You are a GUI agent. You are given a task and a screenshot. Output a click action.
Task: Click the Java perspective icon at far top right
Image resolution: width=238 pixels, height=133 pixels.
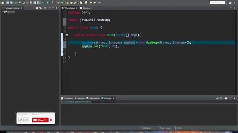click(x=235, y=3)
